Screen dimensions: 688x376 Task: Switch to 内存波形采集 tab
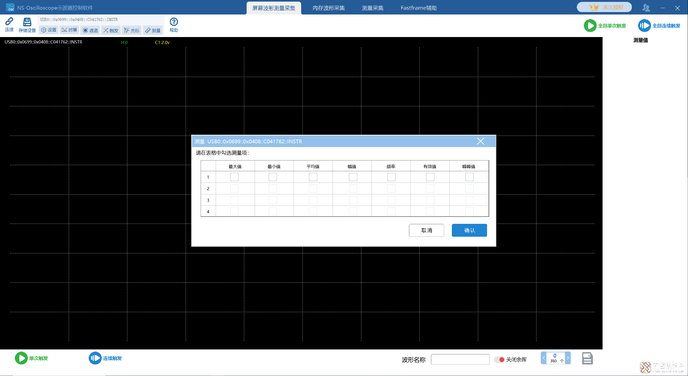click(329, 8)
